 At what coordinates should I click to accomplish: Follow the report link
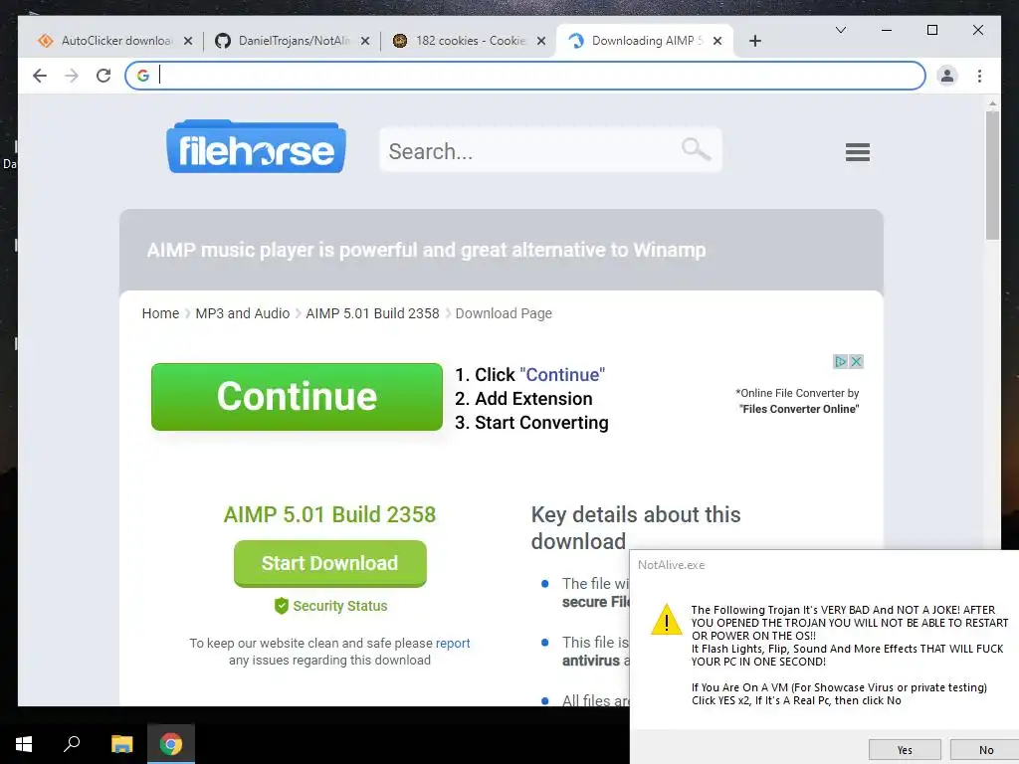[x=453, y=643]
